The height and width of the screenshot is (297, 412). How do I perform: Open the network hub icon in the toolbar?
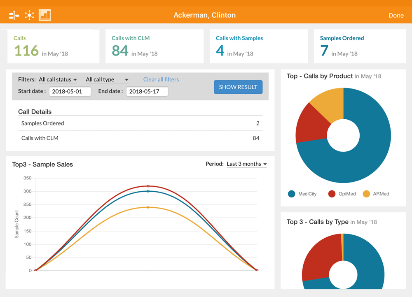click(x=29, y=15)
